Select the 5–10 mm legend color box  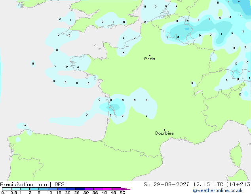[43, 189]
